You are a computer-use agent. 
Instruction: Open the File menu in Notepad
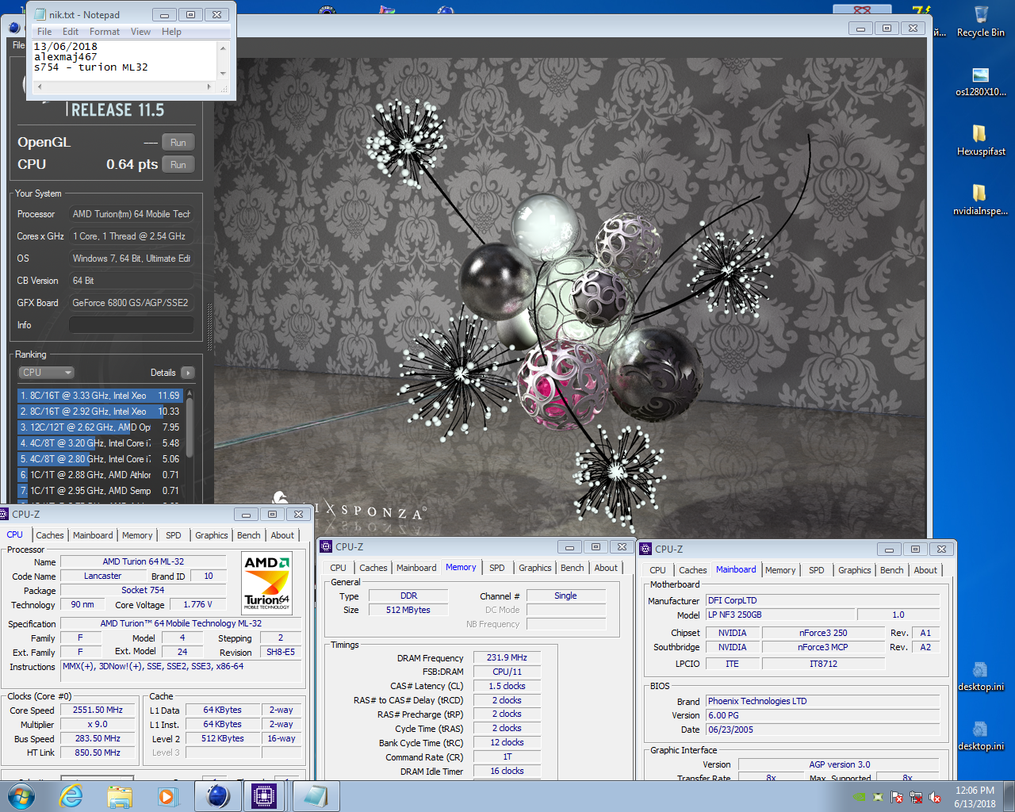(x=44, y=32)
